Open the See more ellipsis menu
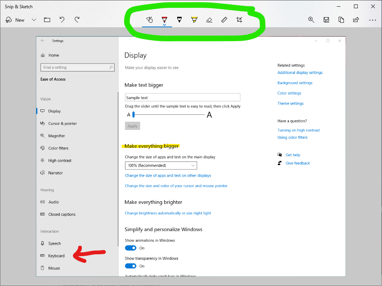This screenshot has height=286, width=382. [x=372, y=20]
